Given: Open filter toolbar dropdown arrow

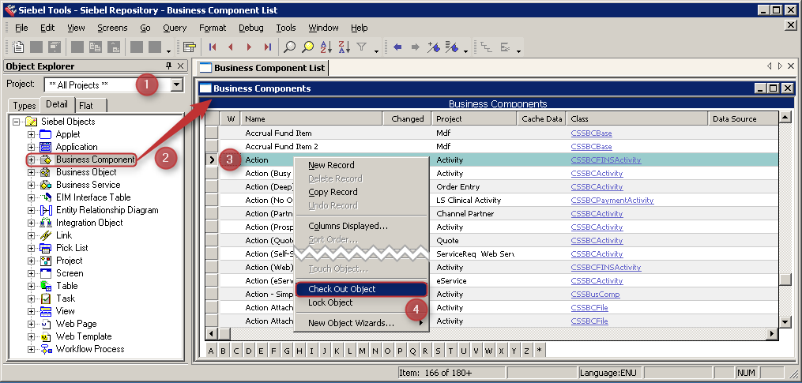Looking at the screenshot, I should pyautogui.click(x=376, y=51).
